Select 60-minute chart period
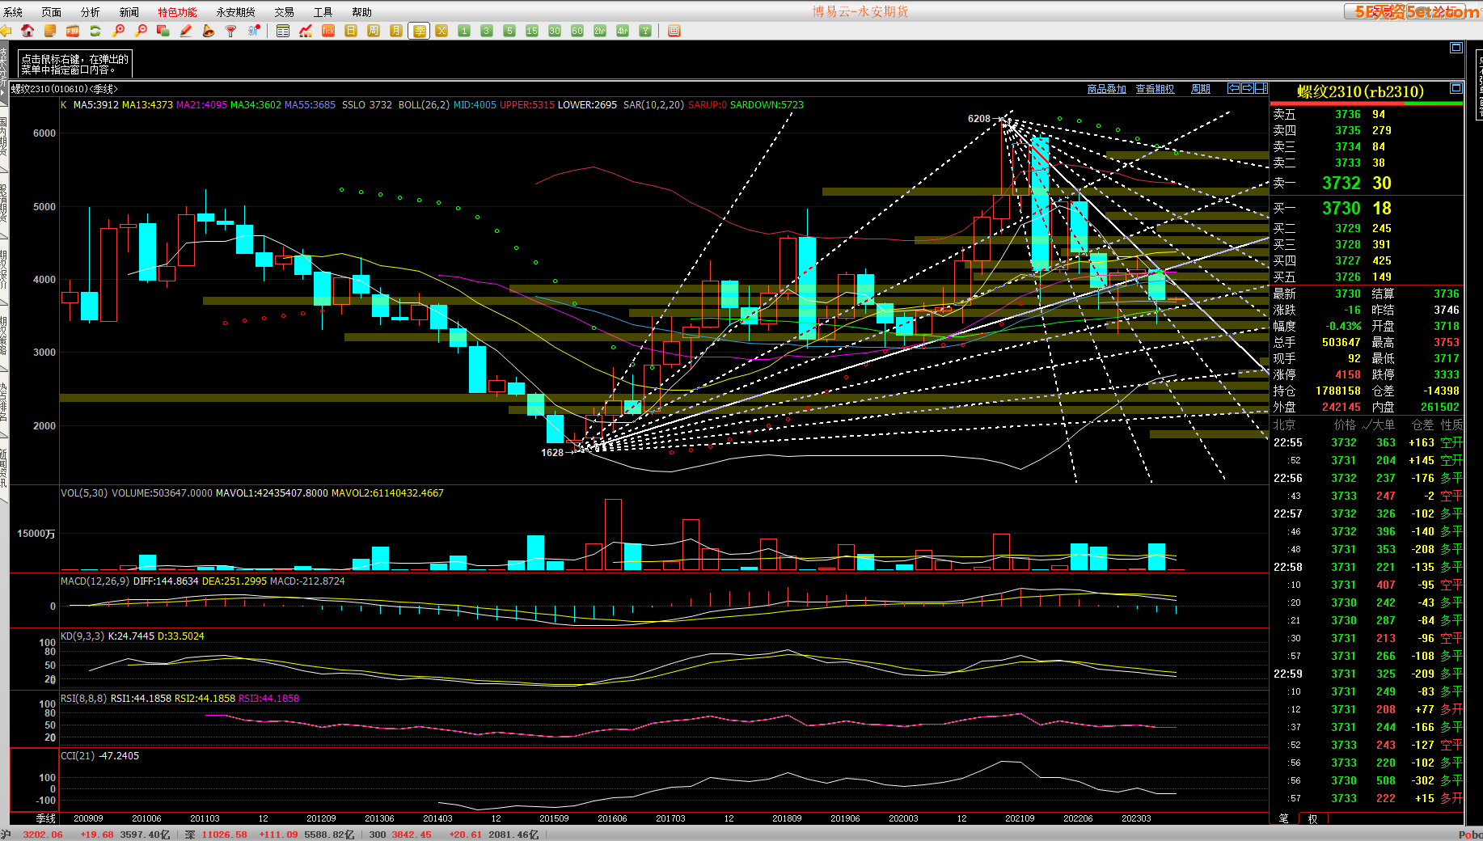 tap(577, 31)
